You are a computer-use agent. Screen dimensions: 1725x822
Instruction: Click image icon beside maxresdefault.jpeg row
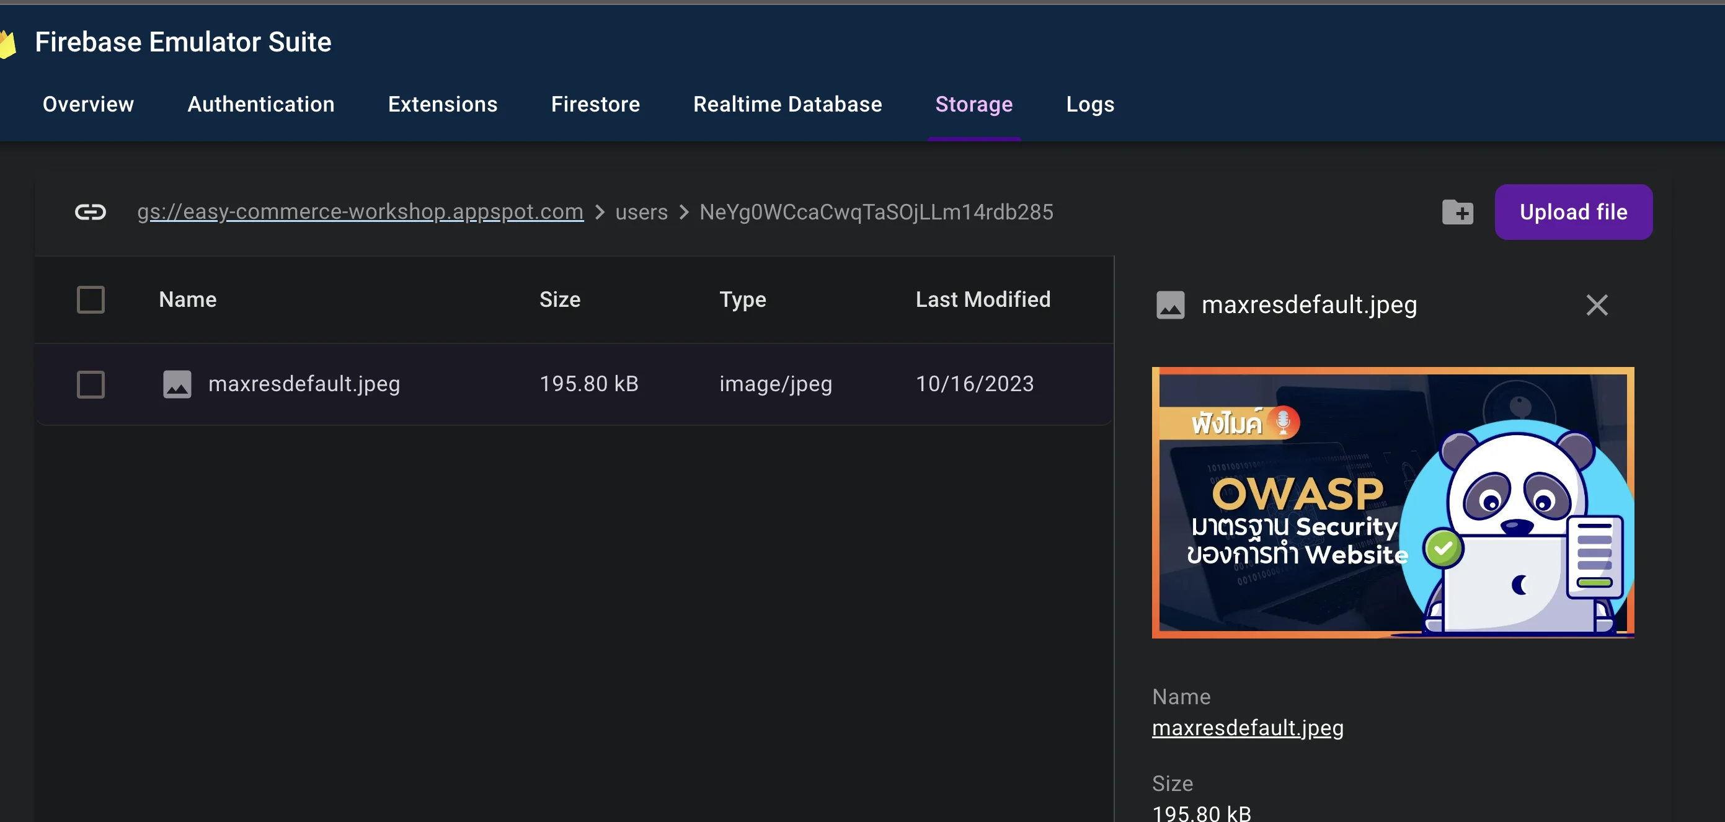[x=177, y=384]
